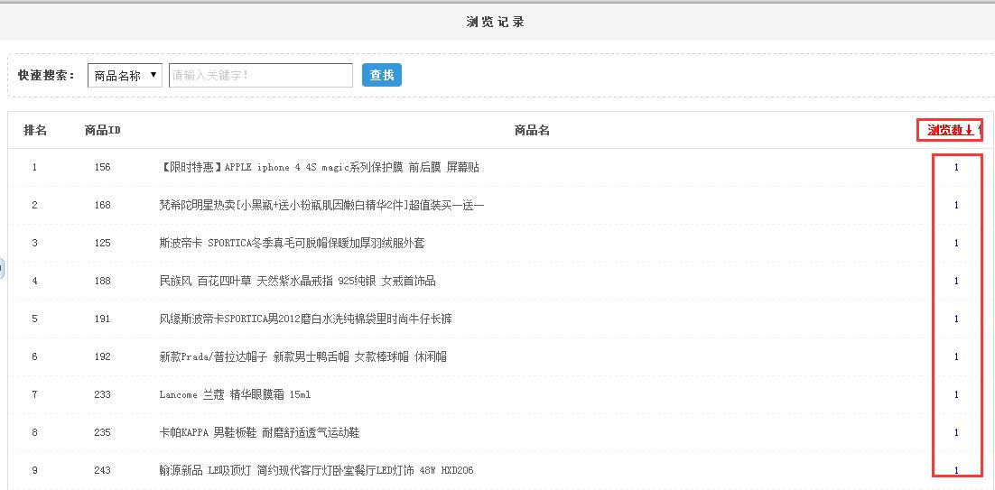Open view count link for product 235
The image size is (995, 490).
click(956, 432)
